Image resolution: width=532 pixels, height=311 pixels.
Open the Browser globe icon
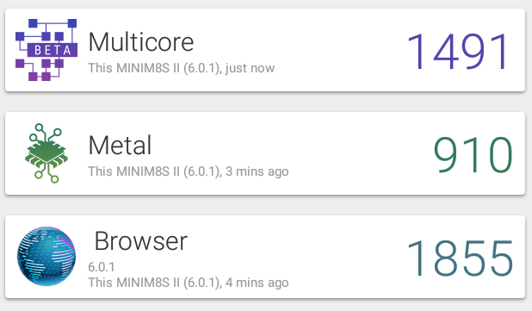[46, 257]
